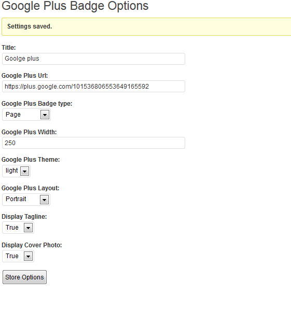The image size is (291, 324).
Task: Open the Layout dropdown set to Portrait
Action: 26,200
